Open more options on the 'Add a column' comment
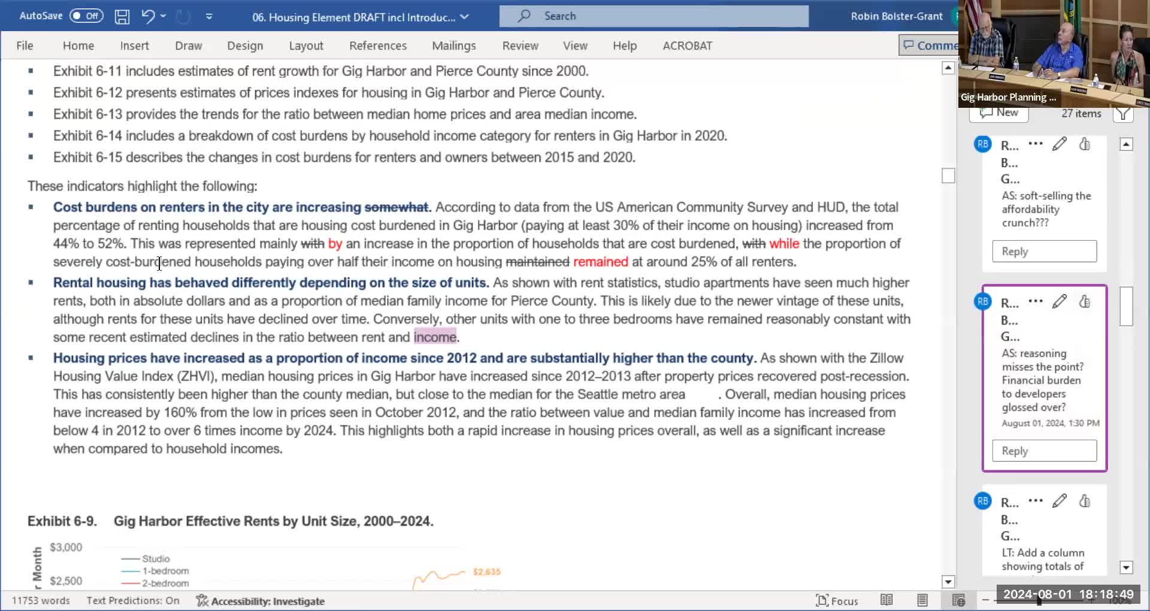 (1036, 501)
